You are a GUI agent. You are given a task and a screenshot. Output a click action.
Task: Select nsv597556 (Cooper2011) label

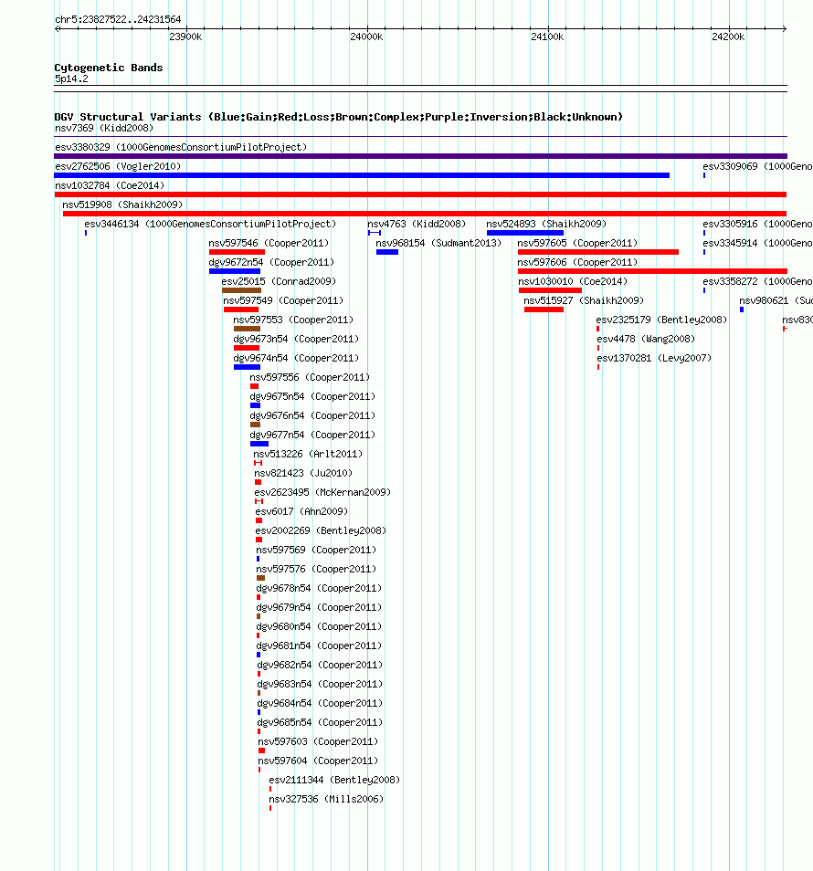coord(310,377)
